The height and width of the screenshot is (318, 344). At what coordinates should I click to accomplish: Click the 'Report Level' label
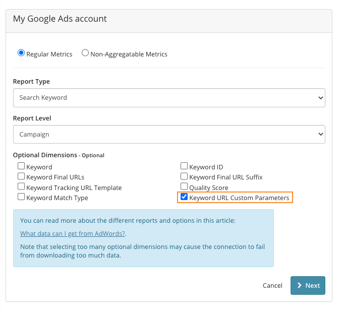(x=32, y=118)
